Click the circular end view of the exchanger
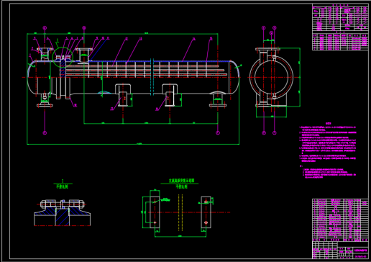 tap(271, 77)
